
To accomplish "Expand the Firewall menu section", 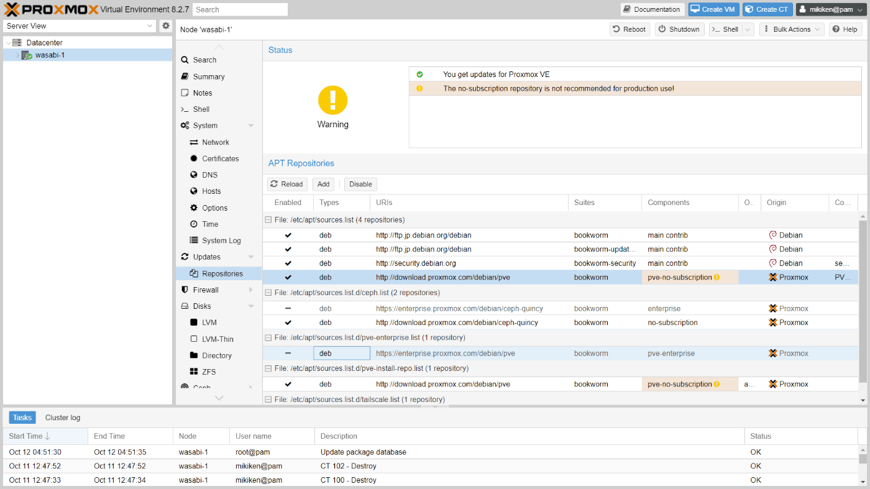I will 251,290.
